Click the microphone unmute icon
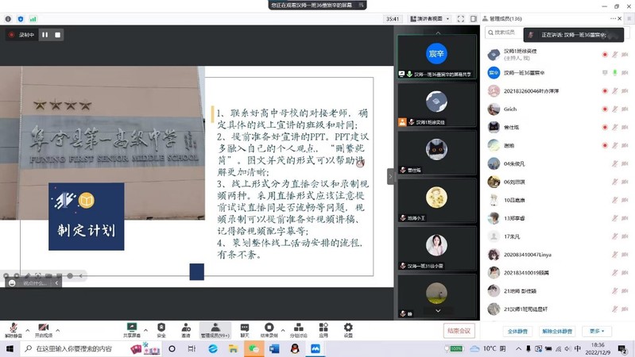This screenshot has width=635, height=357. click(x=13, y=328)
